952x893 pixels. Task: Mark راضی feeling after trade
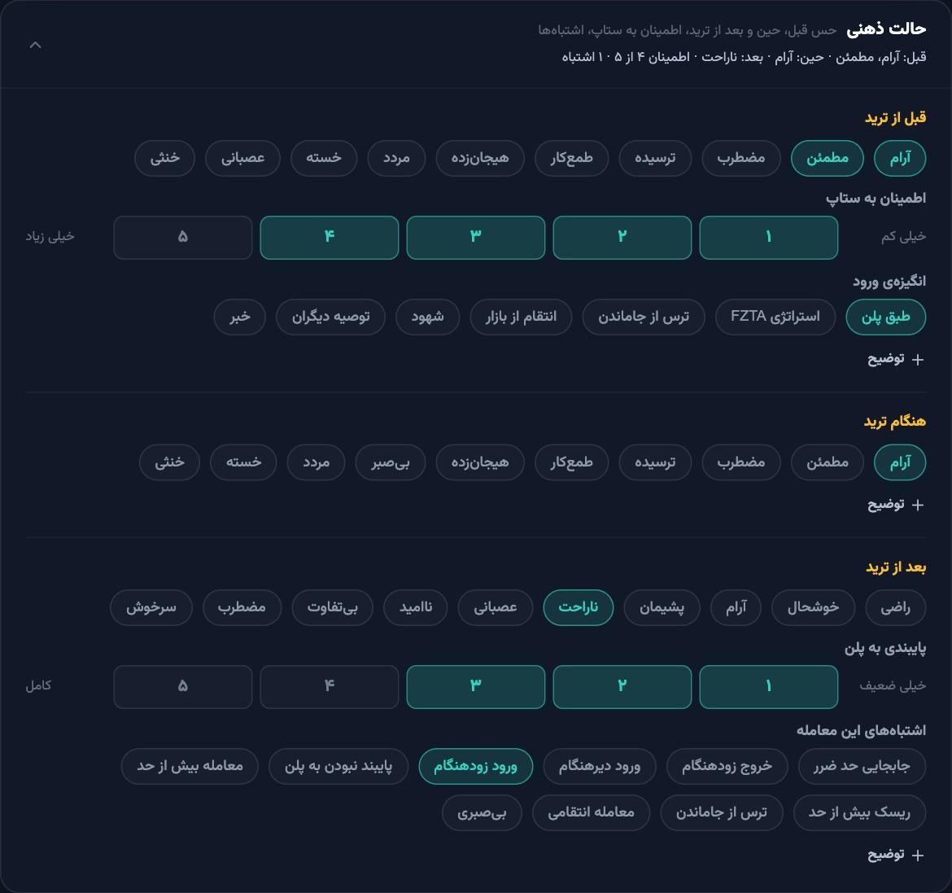896,607
